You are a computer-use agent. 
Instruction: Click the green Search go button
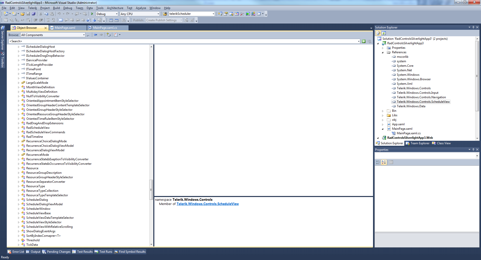(x=364, y=41)
